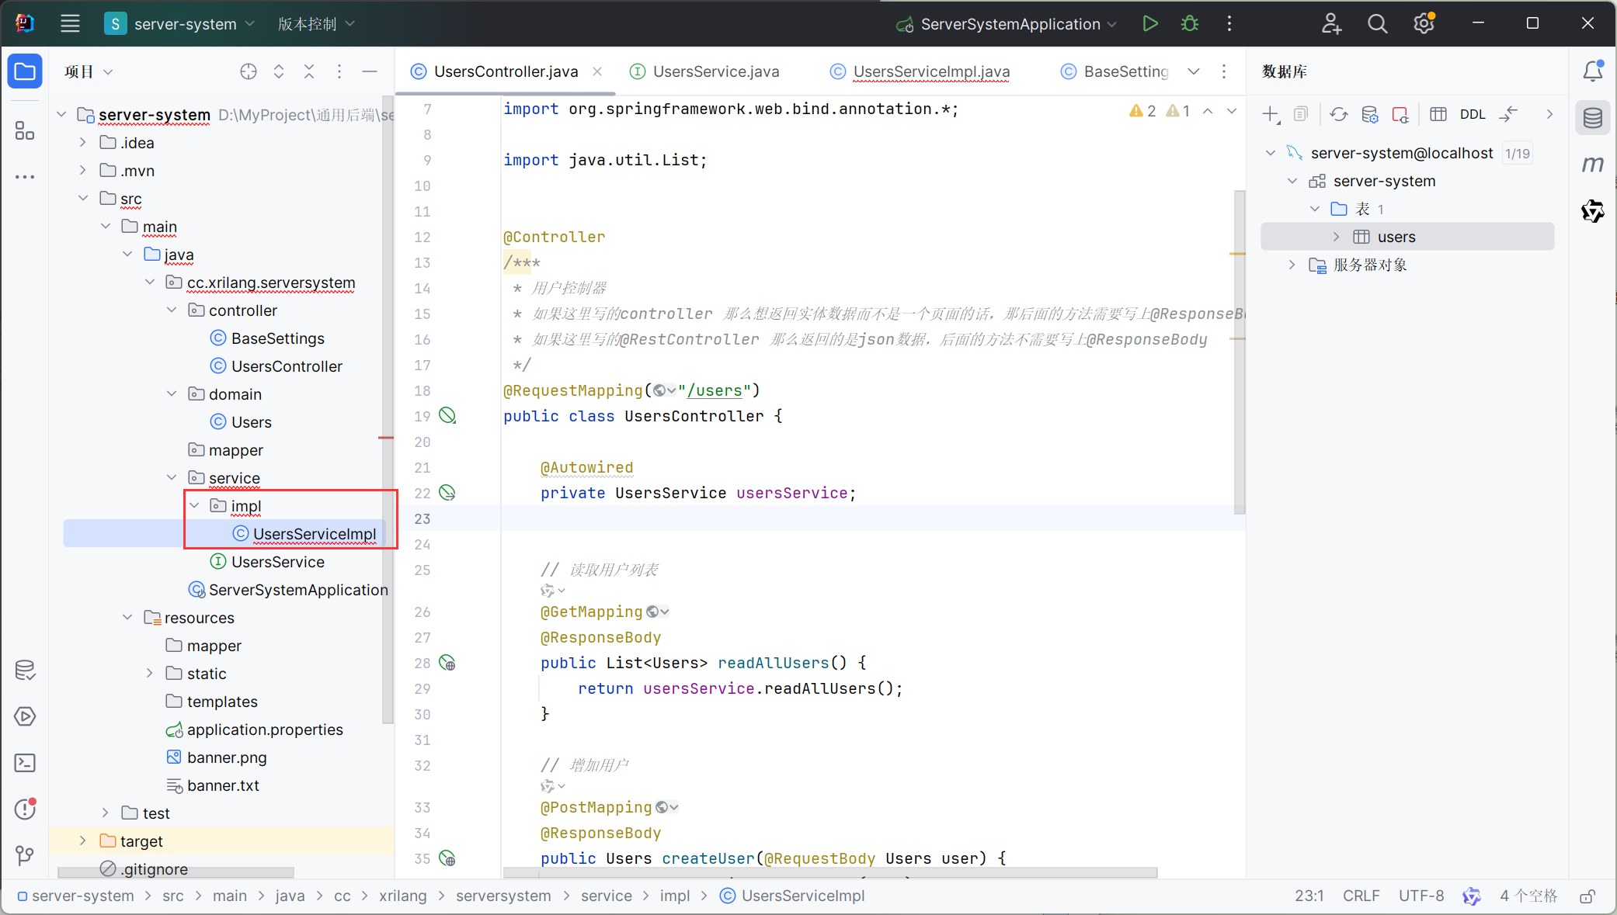The image size is (1617, 915).
Task: Open database changes icon in left sidebar
Action: 25,670
